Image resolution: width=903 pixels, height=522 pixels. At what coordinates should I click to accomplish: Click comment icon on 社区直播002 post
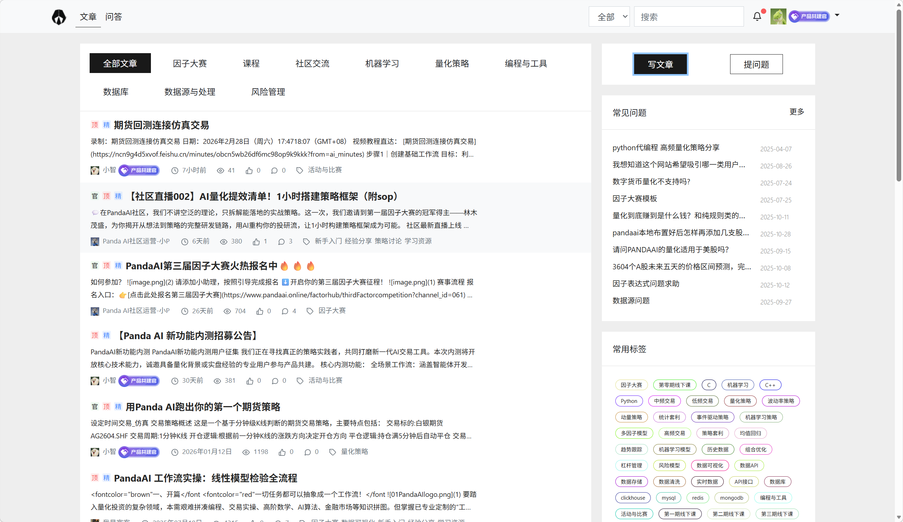click(281, 242)
